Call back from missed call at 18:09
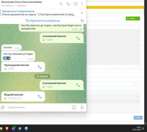Viewport: 147px width, 132px height. pos(40,67)
